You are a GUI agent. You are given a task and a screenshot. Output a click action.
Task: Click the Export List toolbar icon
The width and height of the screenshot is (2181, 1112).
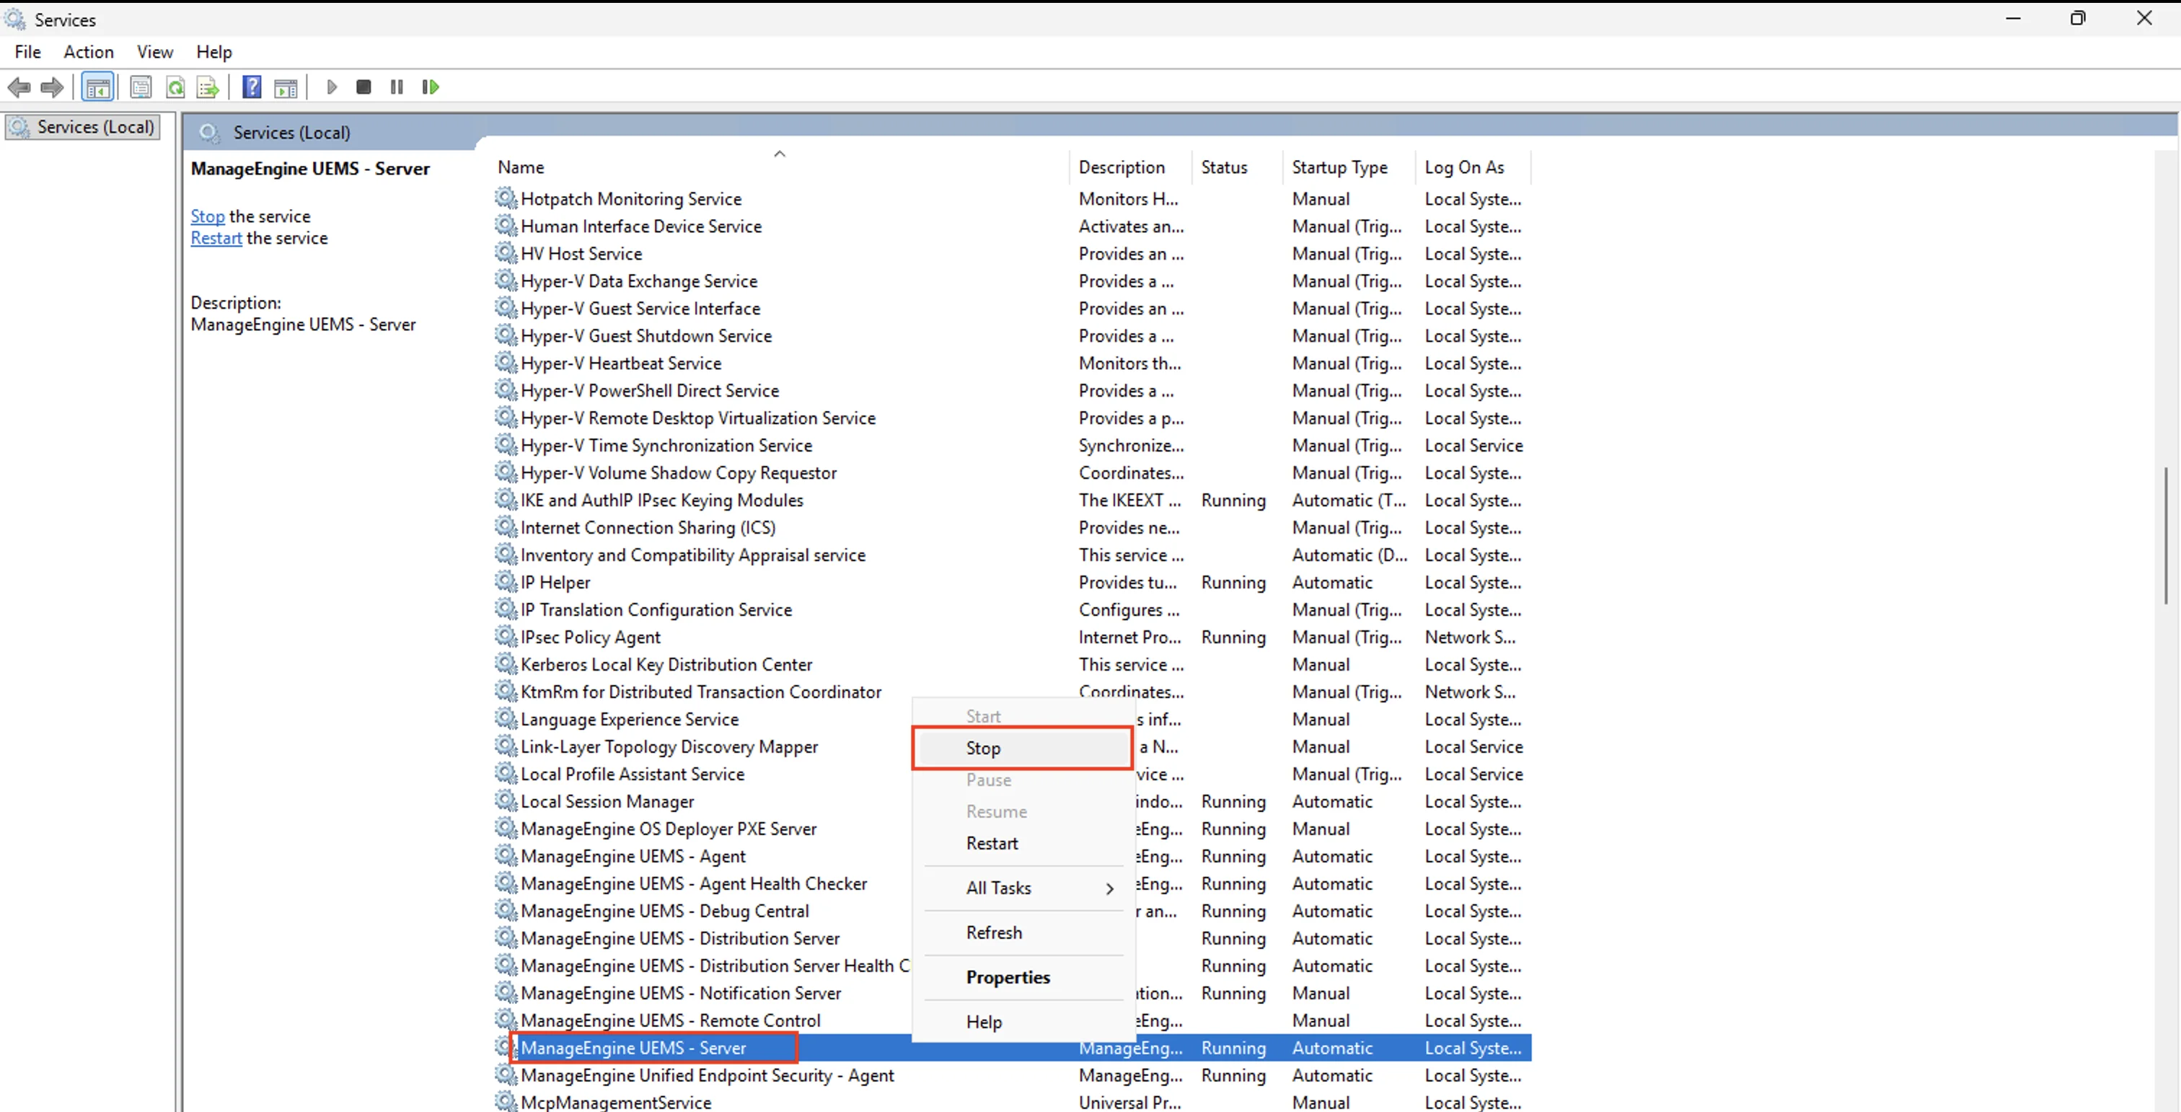tap(208, 87)
